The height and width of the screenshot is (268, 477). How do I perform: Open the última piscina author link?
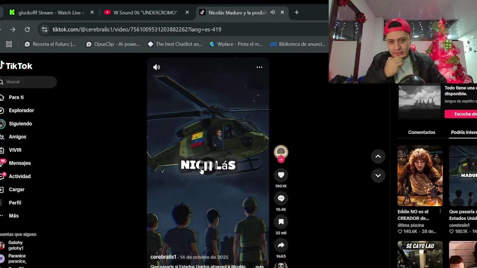click(411, 225)
